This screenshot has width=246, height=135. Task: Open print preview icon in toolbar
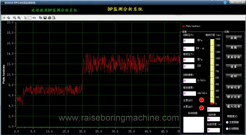[x=54, y=18]
